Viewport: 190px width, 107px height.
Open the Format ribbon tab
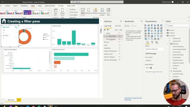point(61,6)
